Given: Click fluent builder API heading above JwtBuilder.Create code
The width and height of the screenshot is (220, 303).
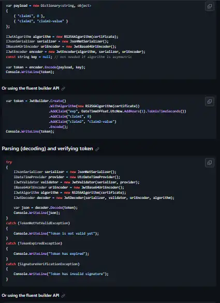Looking at the screenshot, I should pyautogui.click(x=31, y=89).
